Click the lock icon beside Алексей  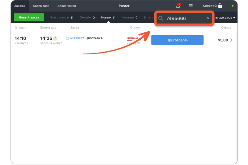220,6
